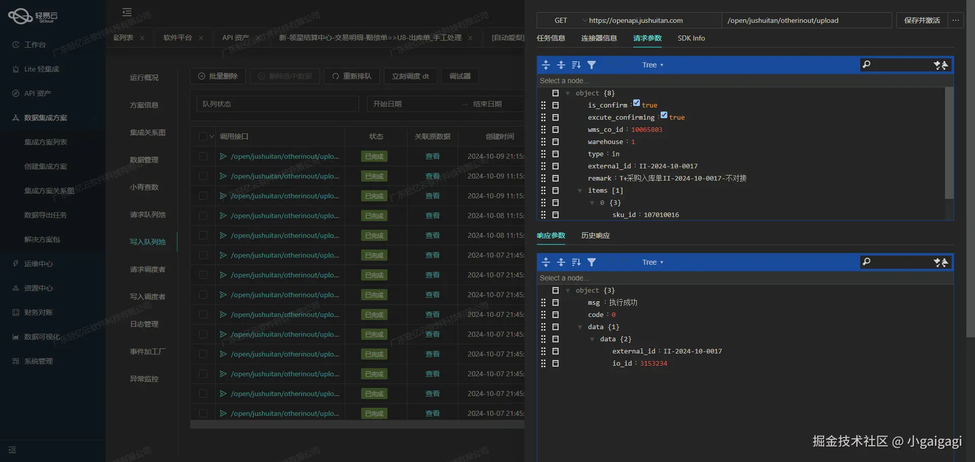Open sort contents tool in request editor
The height and width of the screenshot is (462, 975).
[576, 65]
